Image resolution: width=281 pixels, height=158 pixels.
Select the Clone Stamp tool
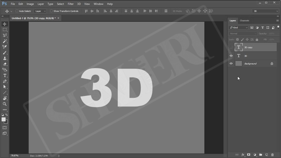pos(5,58)
